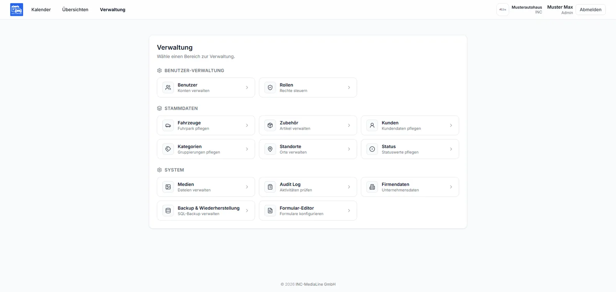Click the chevron arrow on the Medien card

(x=247, y=187)
